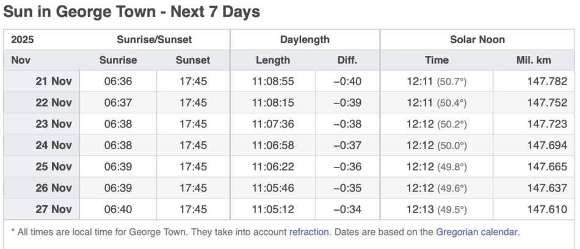Click the Sunset column header
Viewport: 580px width, 249px height.
(193, 60)
